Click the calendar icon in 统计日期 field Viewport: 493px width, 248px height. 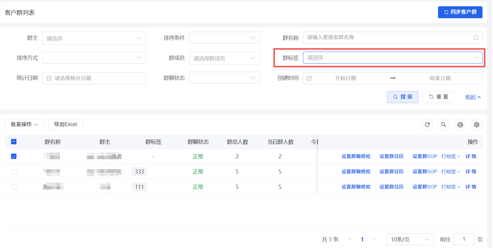tap(49, 78)
